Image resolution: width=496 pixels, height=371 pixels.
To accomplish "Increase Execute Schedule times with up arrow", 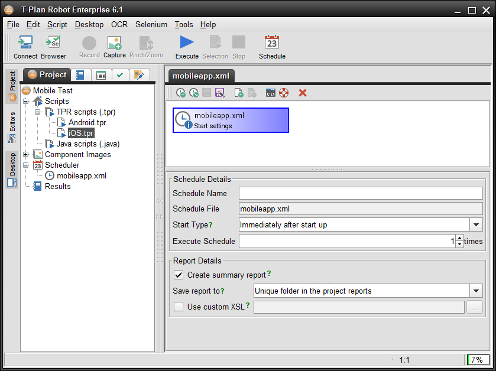I will point(459,237).
